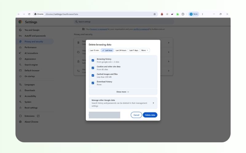Open Autofill and passwords section

pyautogui.click(x=35, y=36)
